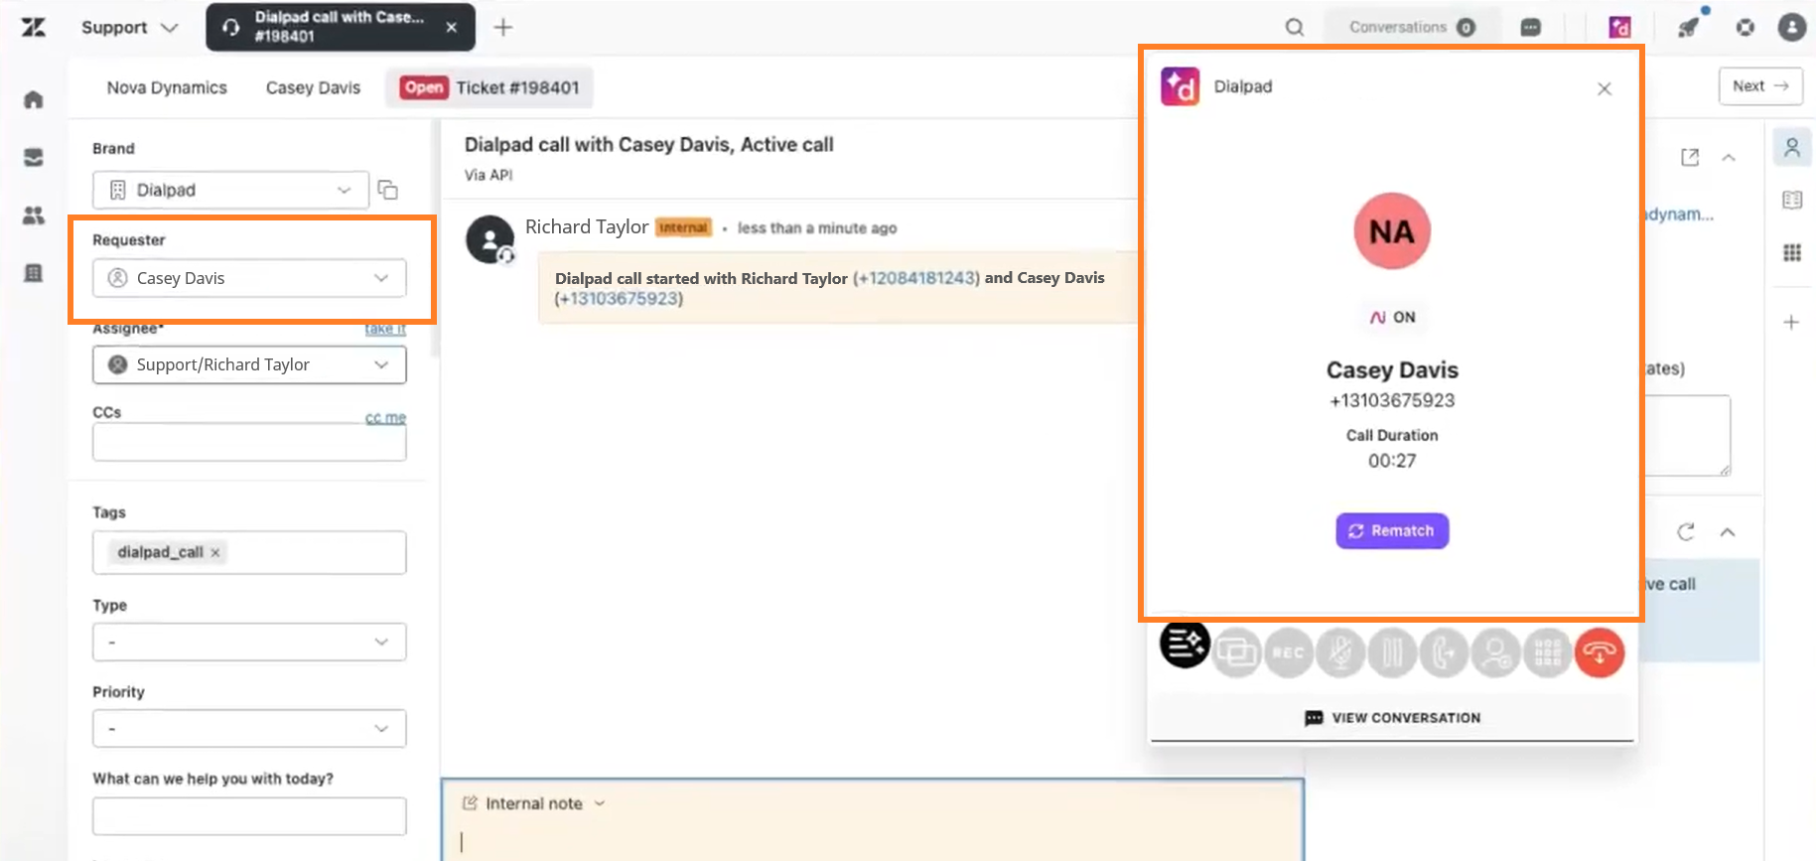Viewport: 1816px width, 861px height.
Task: Open the Brand dropdown showing Dialpad
Action: [230, 190]
